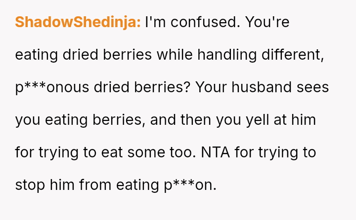Click the words "I'm confused."
Screen dimensions: 356x220
click(x=191, y=22)
